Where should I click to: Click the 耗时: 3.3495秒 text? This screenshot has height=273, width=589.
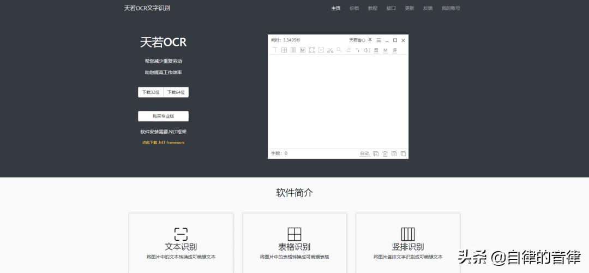tap(285, 40)
